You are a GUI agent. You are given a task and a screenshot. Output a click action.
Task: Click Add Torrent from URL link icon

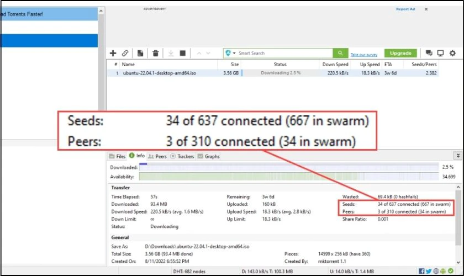point(125,53)
